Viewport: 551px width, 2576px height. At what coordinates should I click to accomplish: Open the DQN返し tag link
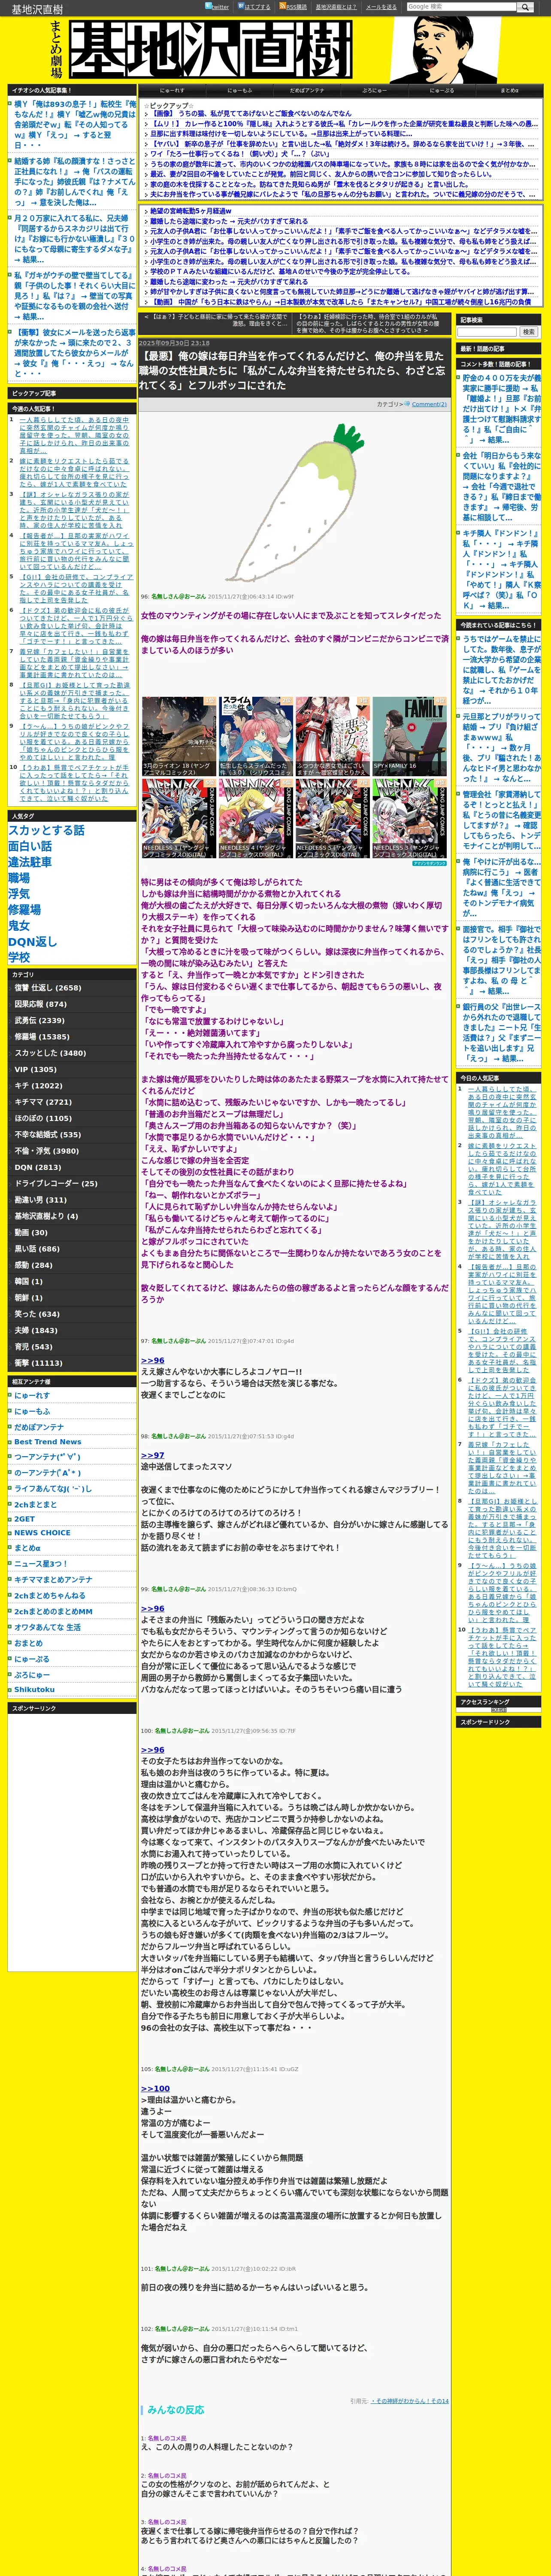[33, 942]
